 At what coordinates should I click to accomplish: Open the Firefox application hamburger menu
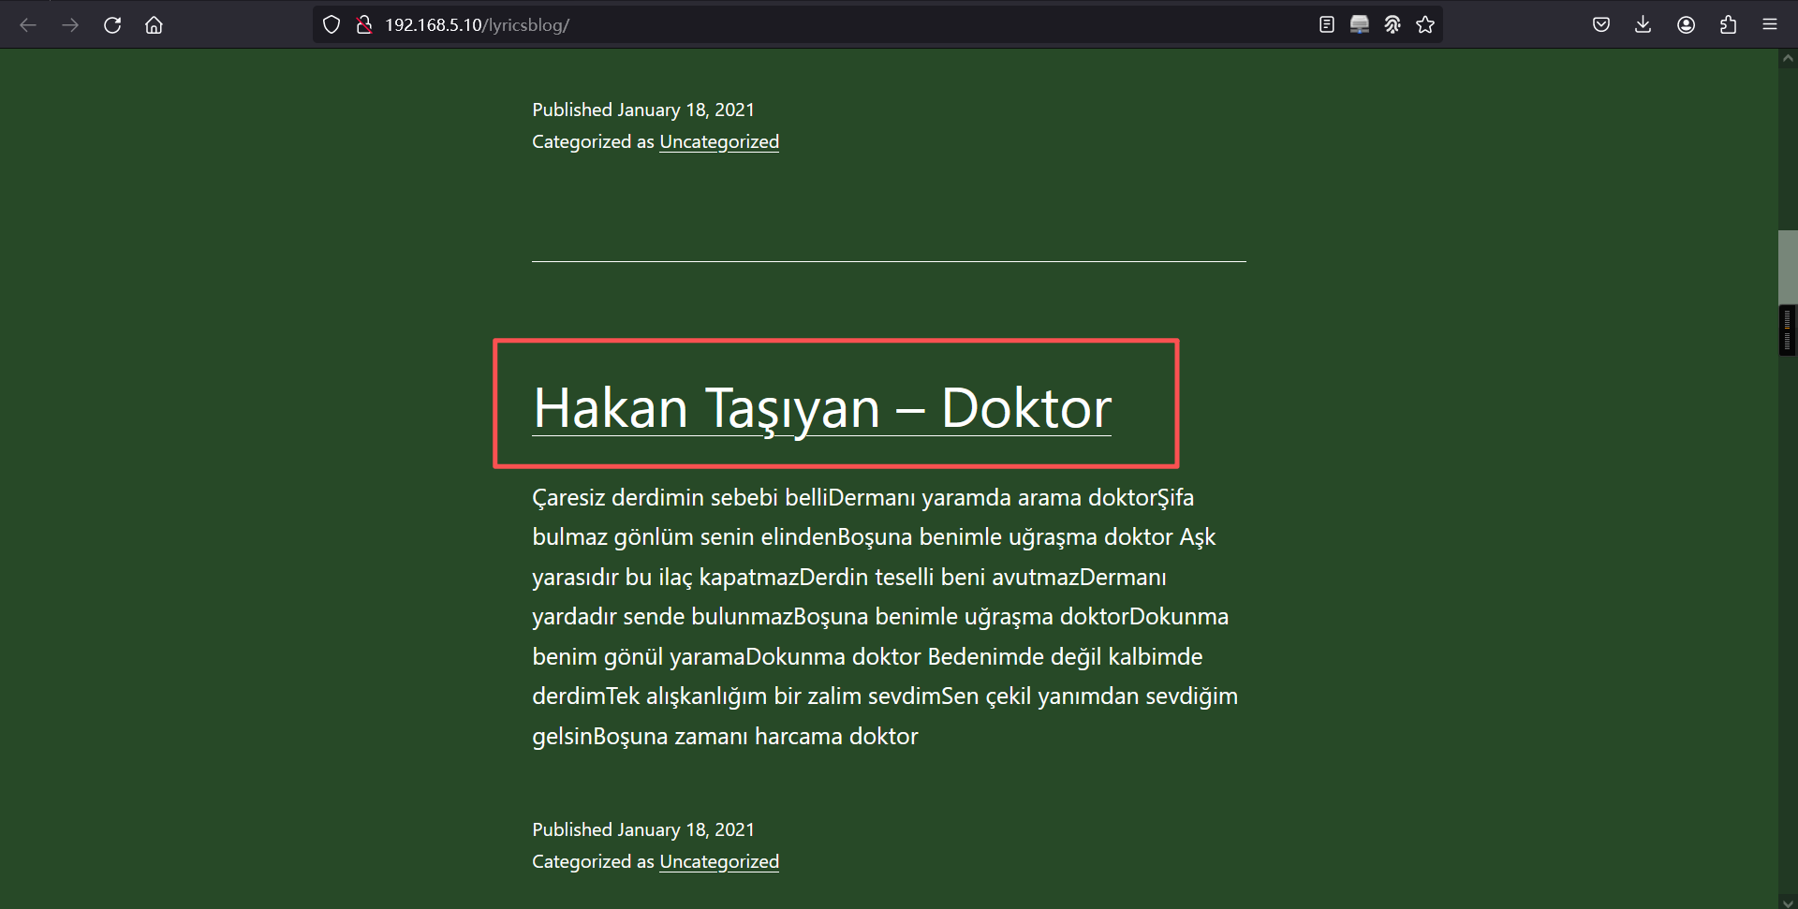point(1770,25)
